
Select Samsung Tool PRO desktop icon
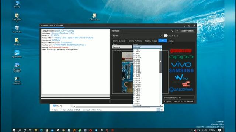pyautogui.click(x=17, y=67)
